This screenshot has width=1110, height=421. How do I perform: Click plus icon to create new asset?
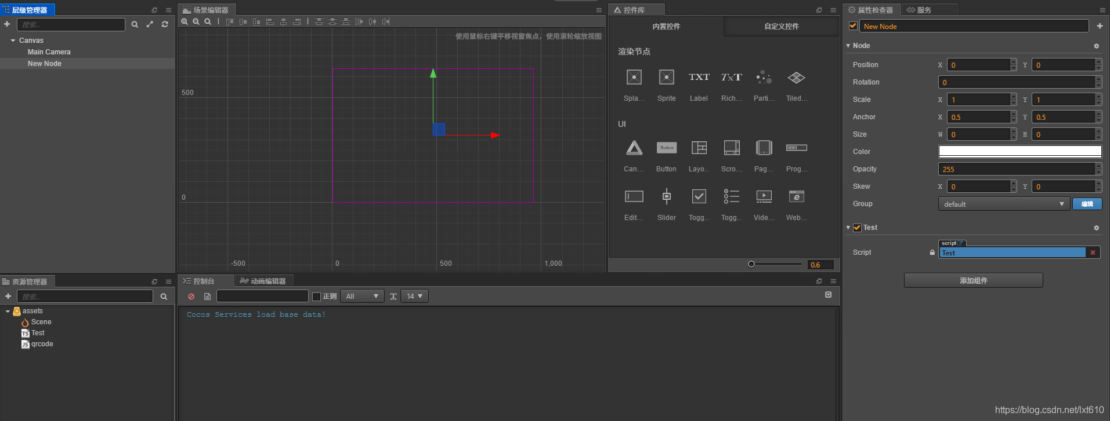click(x=8, y=296)
